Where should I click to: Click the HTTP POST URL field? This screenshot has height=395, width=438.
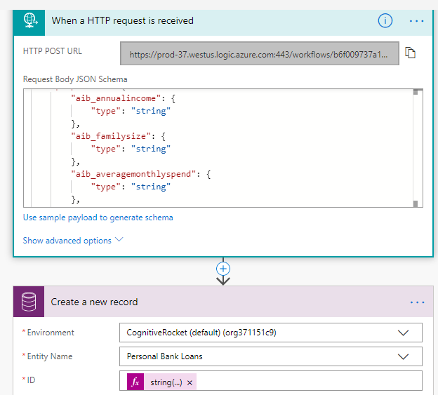(259, 54)
